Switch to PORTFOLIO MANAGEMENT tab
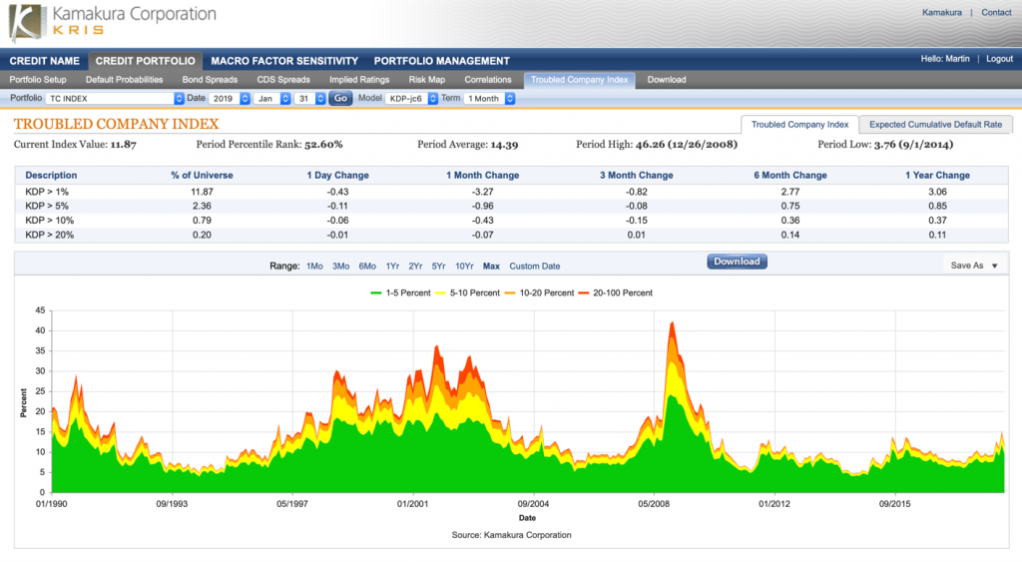Viewport: 1022px width, 562px height. tap(441, 61)
